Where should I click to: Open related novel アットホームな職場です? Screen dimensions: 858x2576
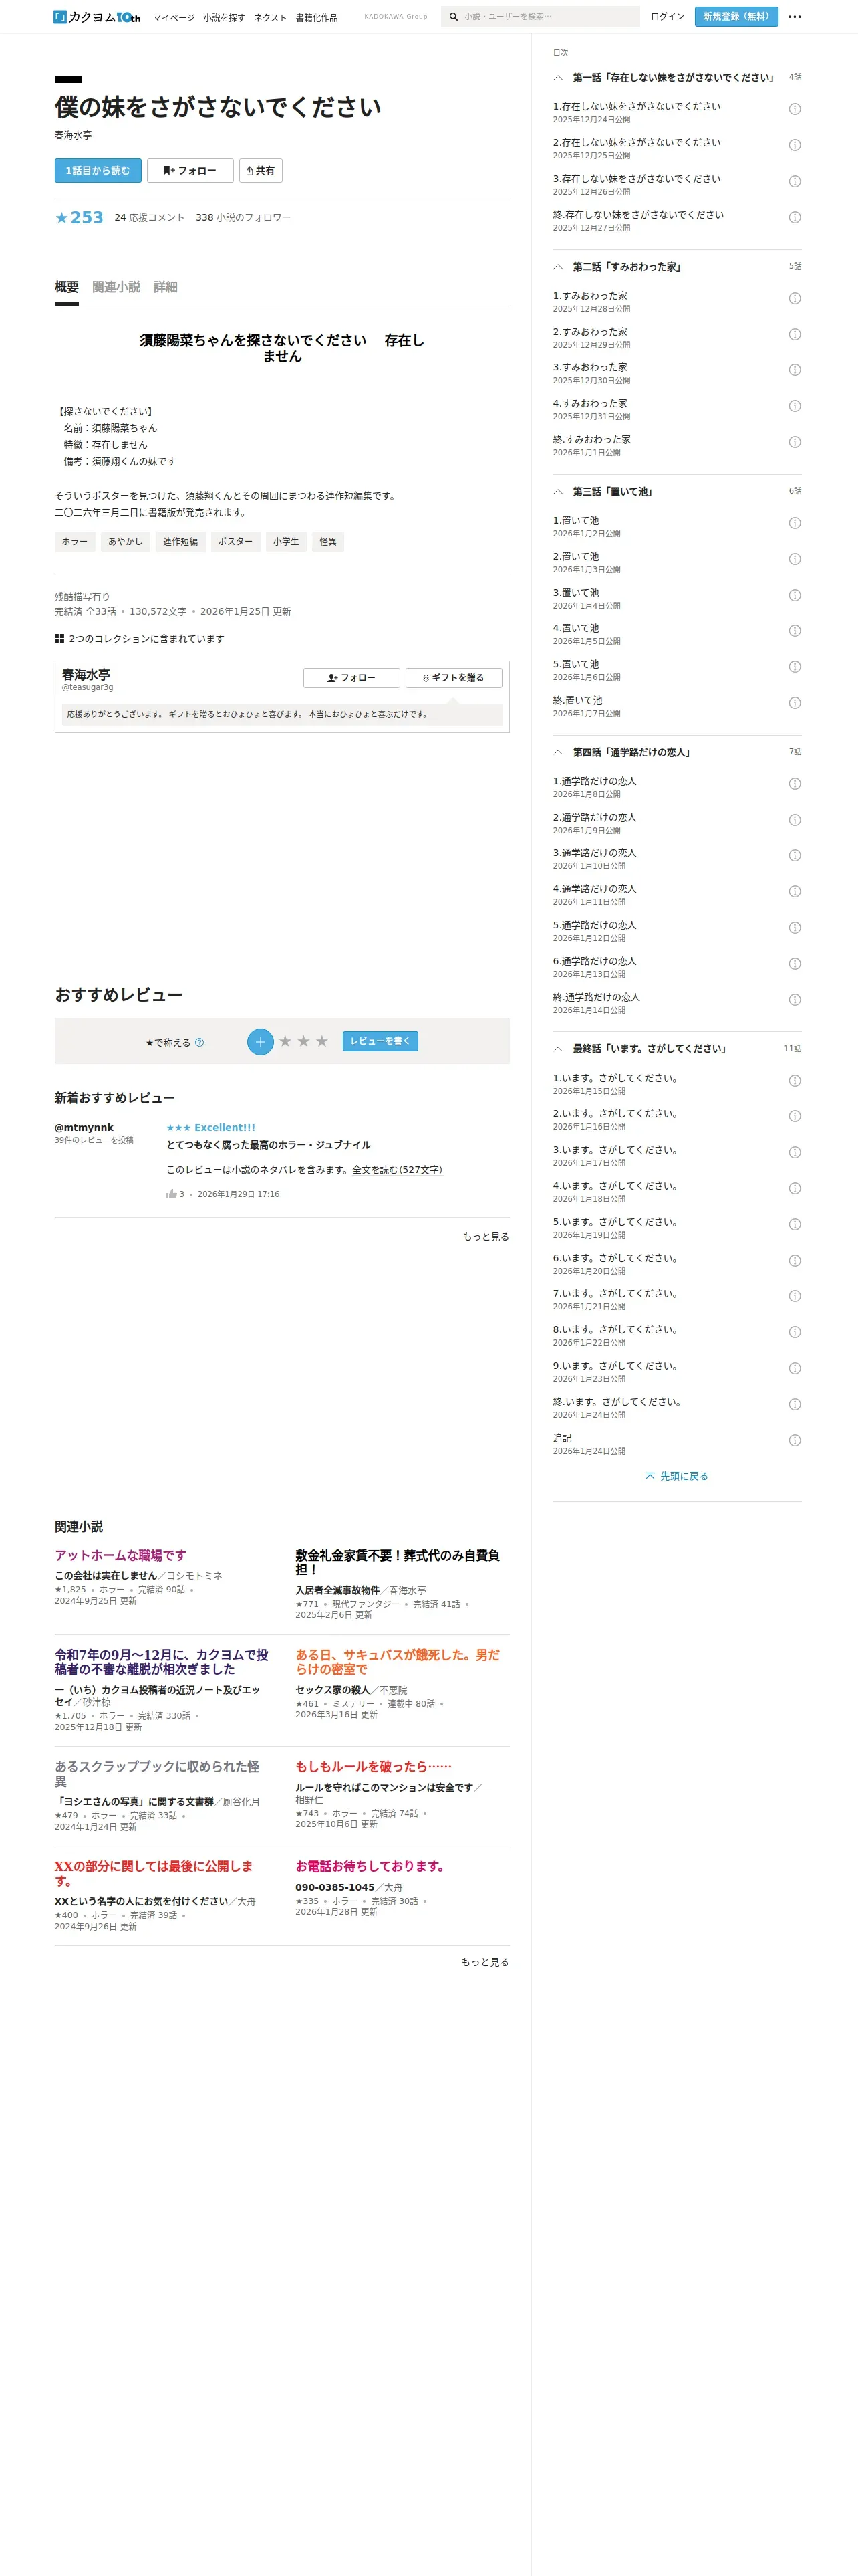tap(121, 1555)
